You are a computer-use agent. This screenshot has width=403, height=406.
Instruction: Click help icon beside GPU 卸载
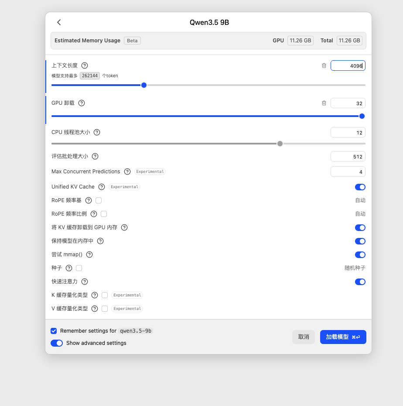point(82,103)
